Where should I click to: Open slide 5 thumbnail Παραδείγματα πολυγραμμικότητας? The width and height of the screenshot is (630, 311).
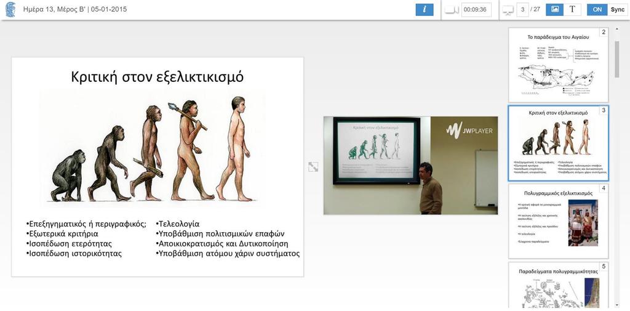click(x=558, y=285)
